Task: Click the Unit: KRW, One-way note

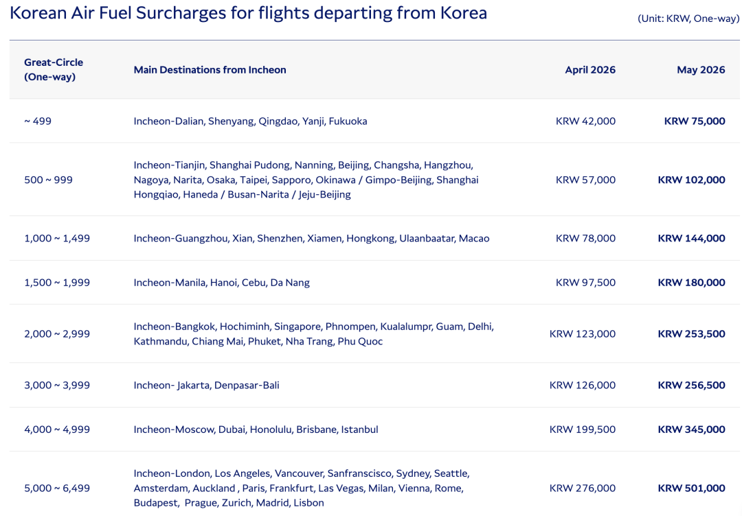Action: point(688,19)
